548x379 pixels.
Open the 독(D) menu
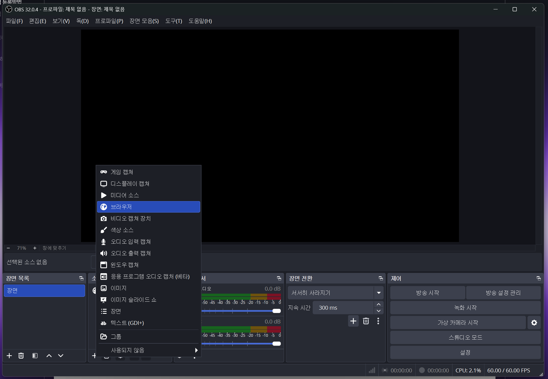[x=82, y=21]
